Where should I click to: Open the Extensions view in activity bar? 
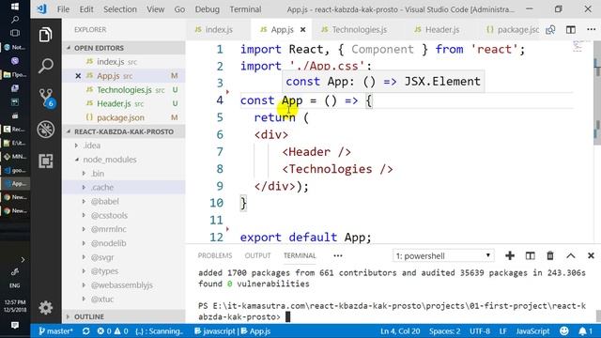click(x=46, y=161)
